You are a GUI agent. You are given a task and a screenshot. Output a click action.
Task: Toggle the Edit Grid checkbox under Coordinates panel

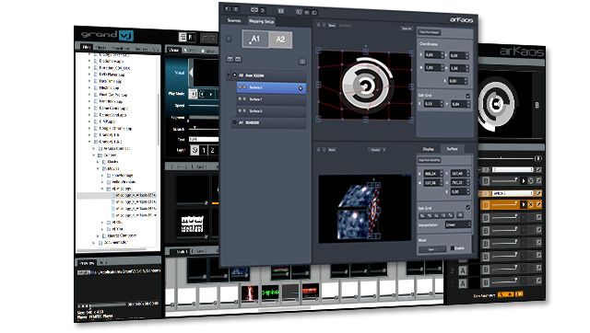point(467,96)
